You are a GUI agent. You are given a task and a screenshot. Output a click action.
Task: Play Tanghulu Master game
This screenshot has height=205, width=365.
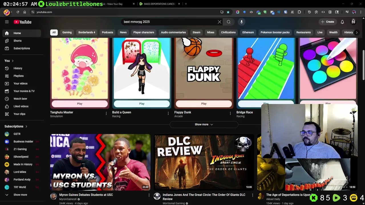tap(80, 104)
